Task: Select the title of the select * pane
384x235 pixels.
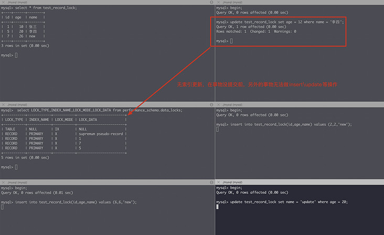Action: [17, 2]
